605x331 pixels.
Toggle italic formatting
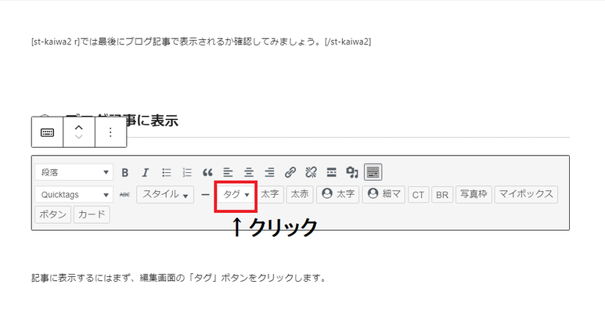[x=146, y=172]
